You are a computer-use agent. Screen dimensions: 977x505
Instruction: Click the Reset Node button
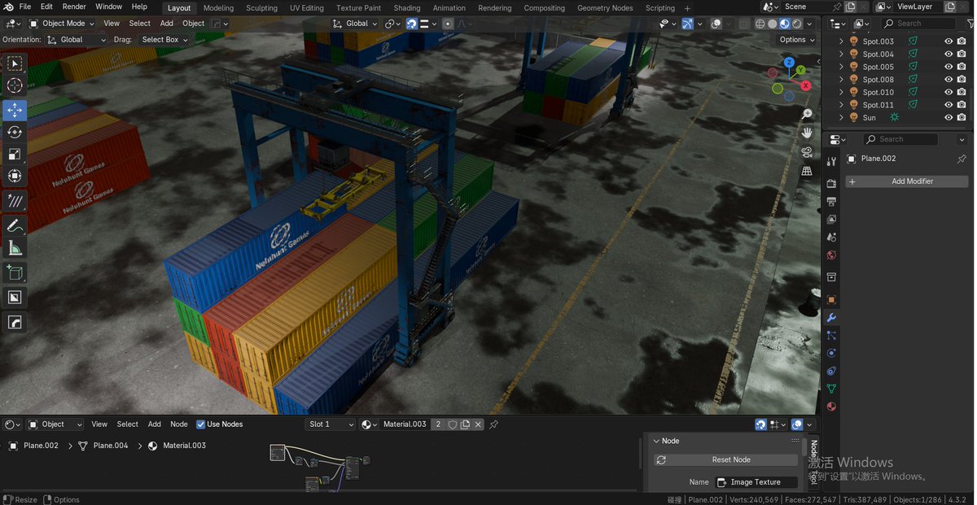pos(726,459)
